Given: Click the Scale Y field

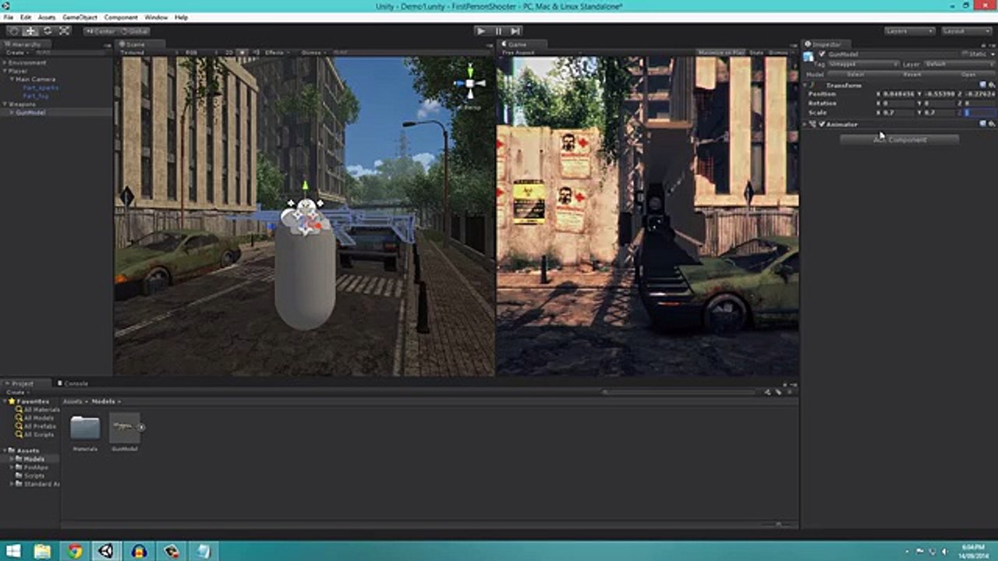Looking at the screenshot, I should [940, 113].
